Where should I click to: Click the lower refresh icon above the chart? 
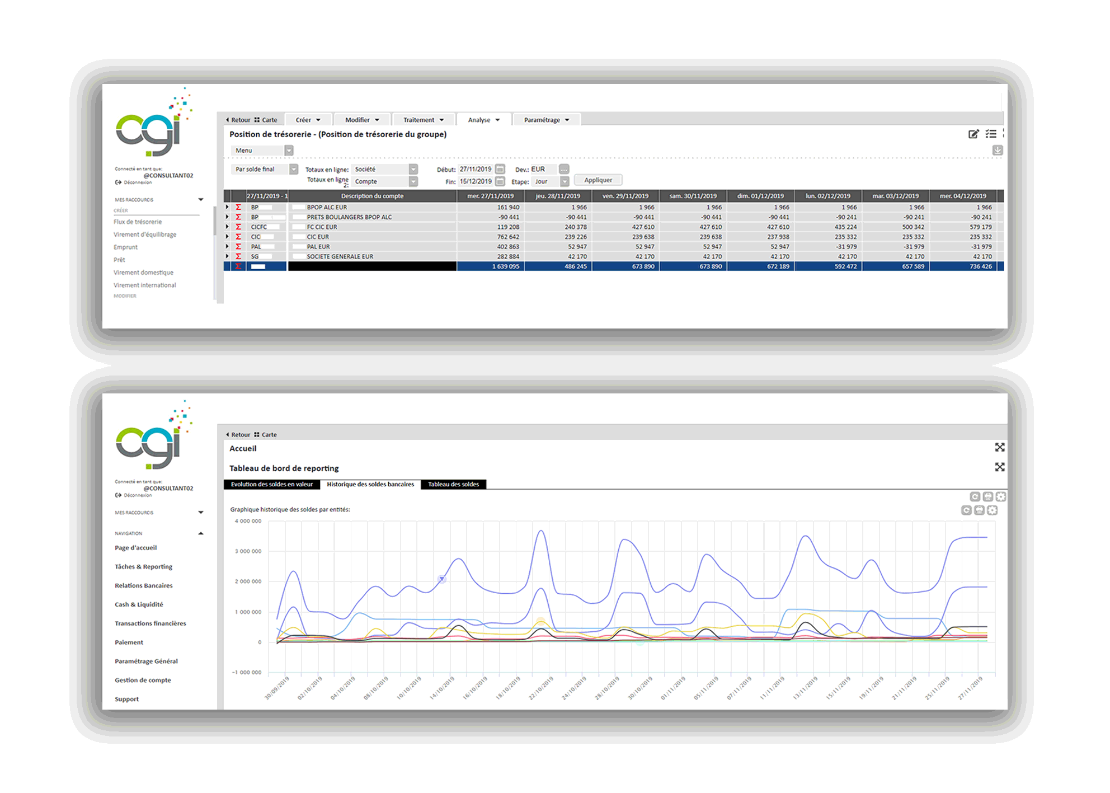coord(966,510)
